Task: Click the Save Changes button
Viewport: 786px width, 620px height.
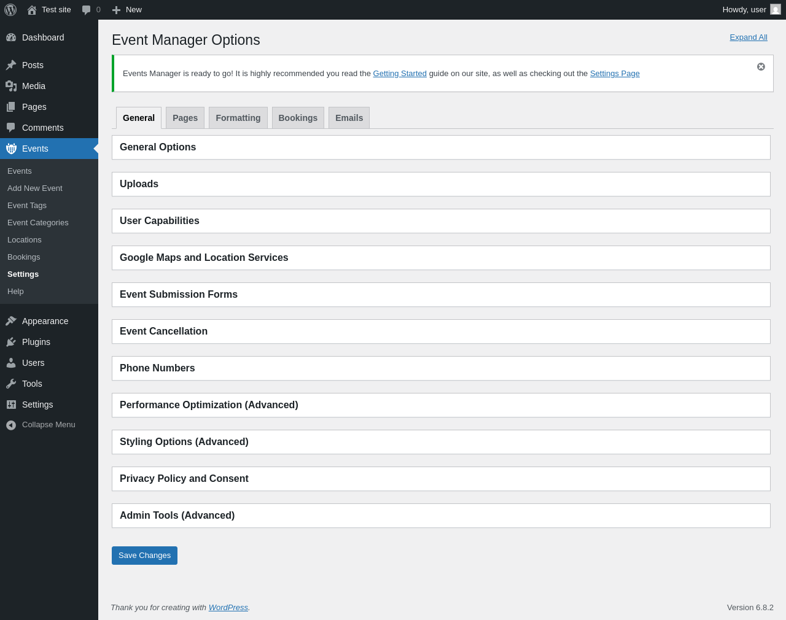Action: (144, 556)
